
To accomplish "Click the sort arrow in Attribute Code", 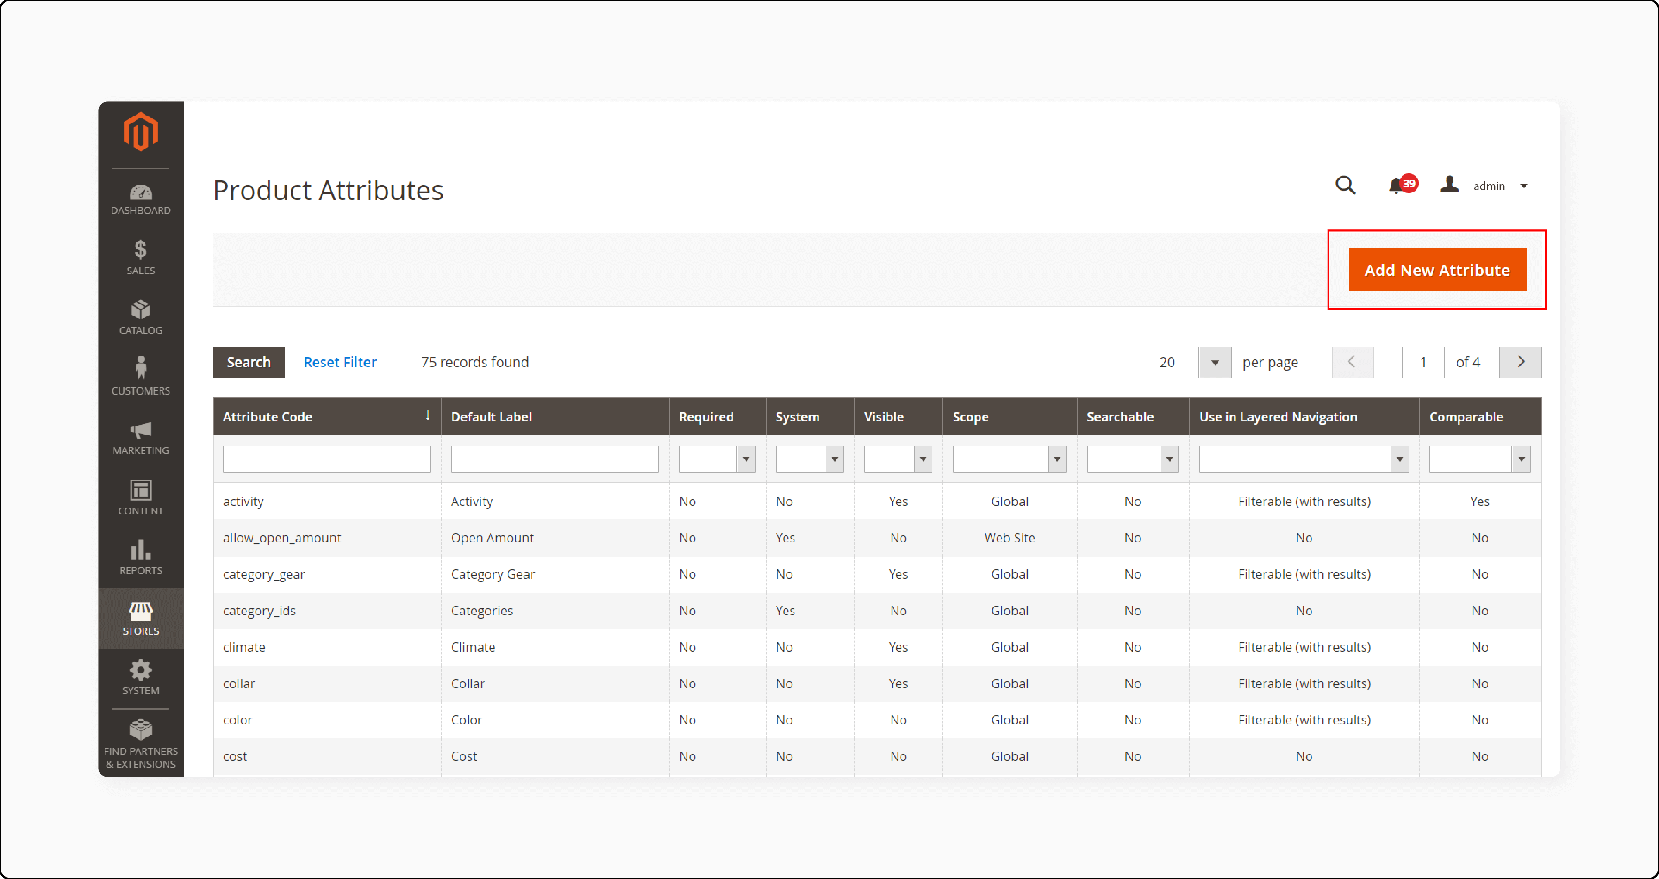I will pos(427,415).
